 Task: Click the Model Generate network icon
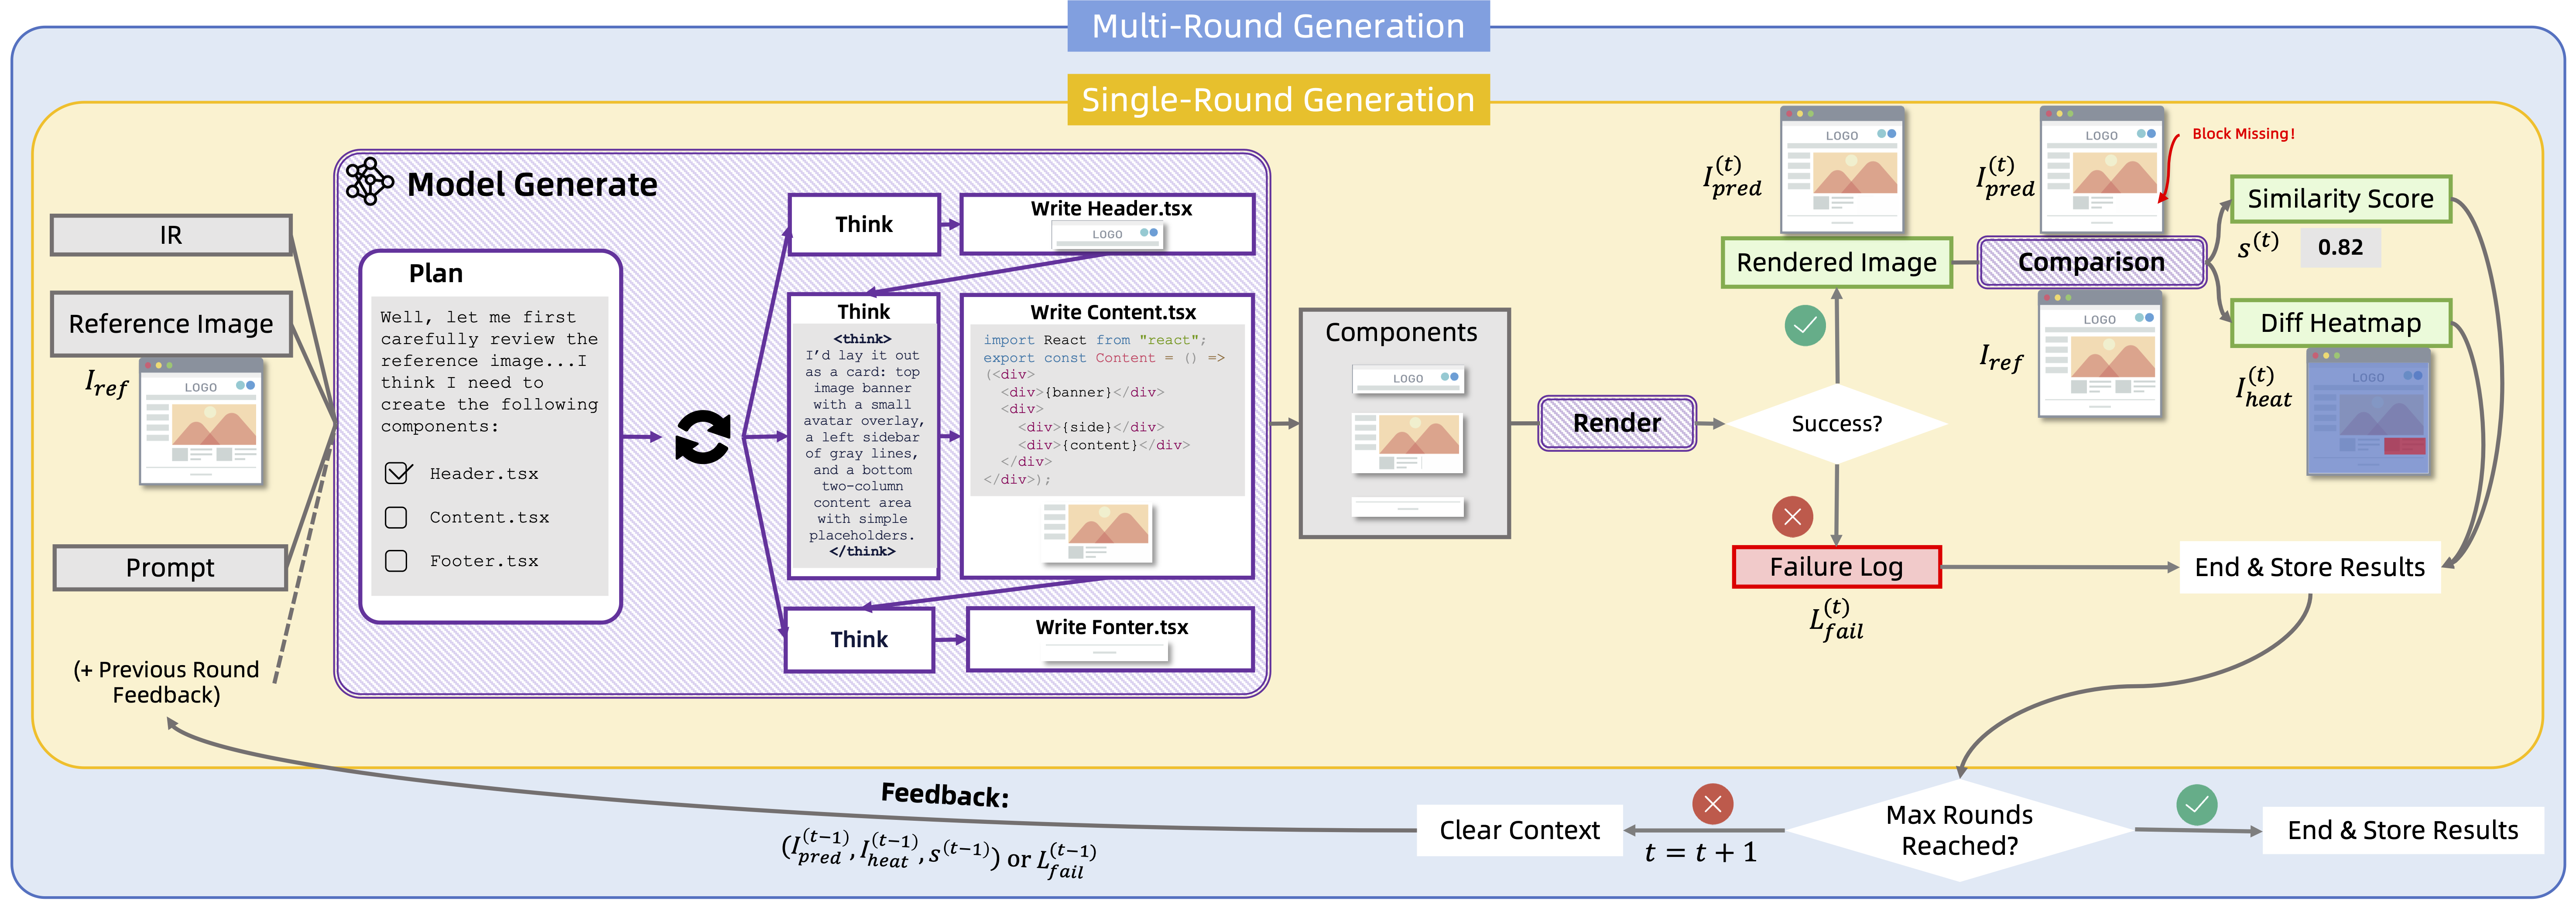[x=369, y=182]
